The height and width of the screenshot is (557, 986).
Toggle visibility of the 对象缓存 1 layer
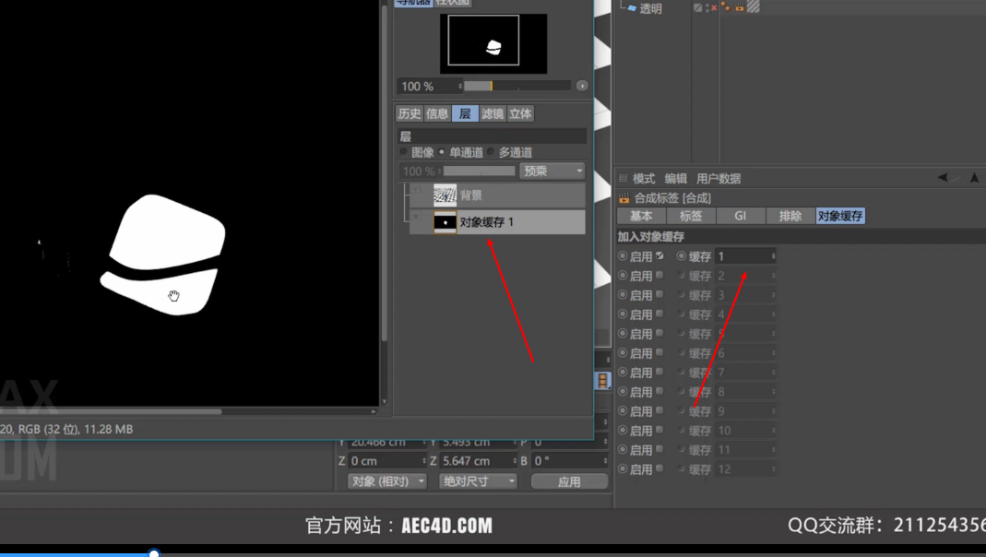tap(416, 217)
